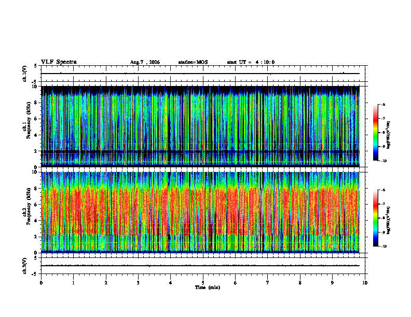This screenshot has width=411, height=317.
Task: Click the 9 minute tick on time axis
Action: (332, 283)
